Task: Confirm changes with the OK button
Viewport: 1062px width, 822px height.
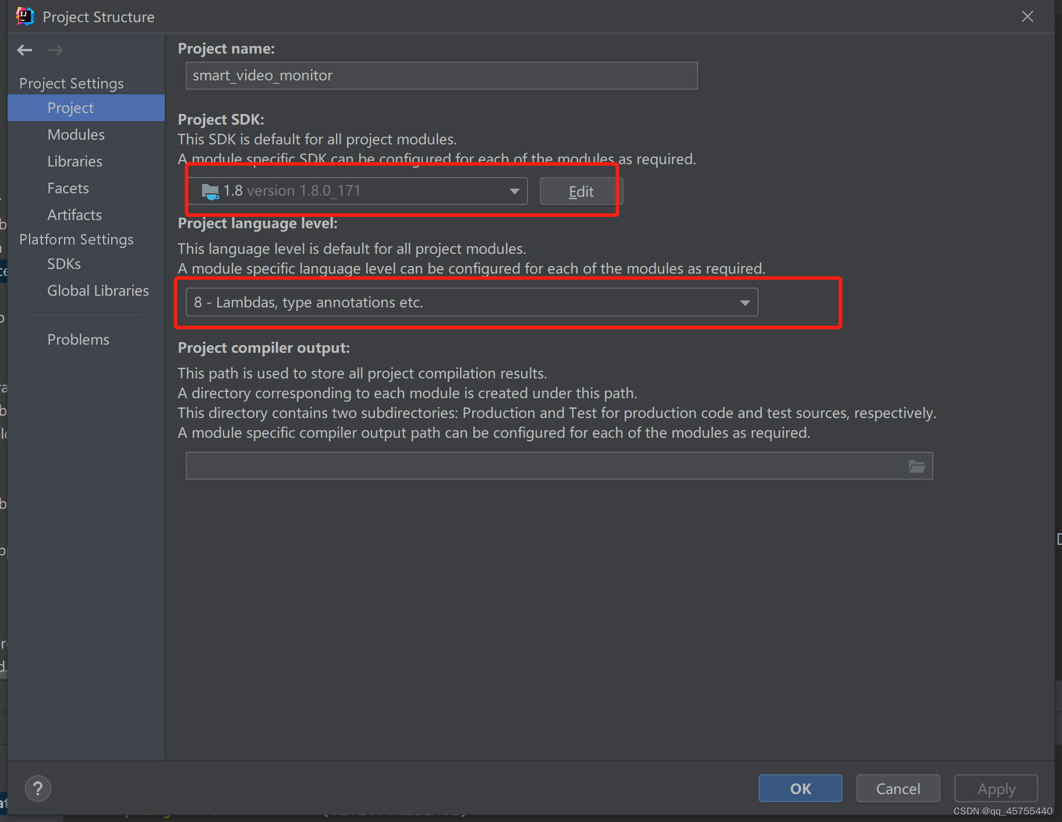Action: [x=800, y=788]
